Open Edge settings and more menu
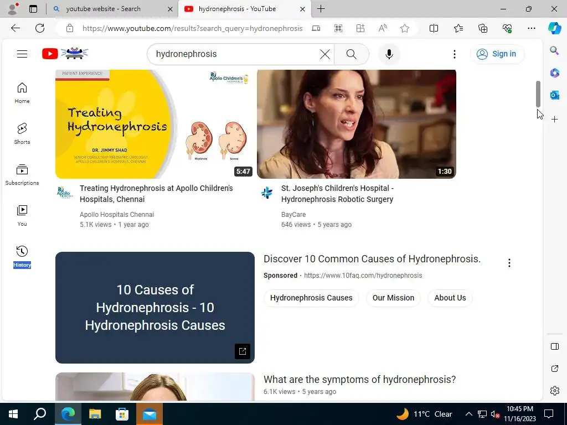This screenshot has height=425, width=567. click(531, 28)
